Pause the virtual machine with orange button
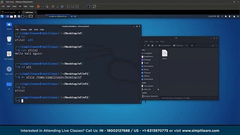 [38, 6]
